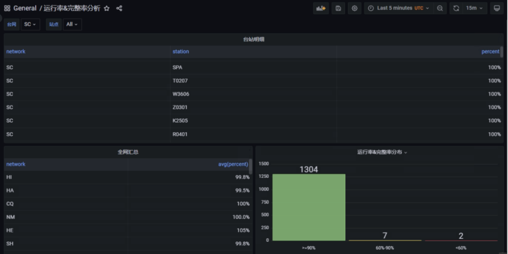This screenshot has height=254, width=508.
Task: Share the dashboard via share icon
Action: (x=119, y=8)
